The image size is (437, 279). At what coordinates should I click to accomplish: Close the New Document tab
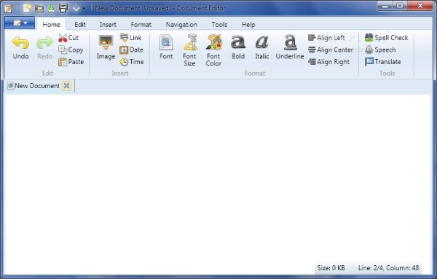tap(66, 85)
